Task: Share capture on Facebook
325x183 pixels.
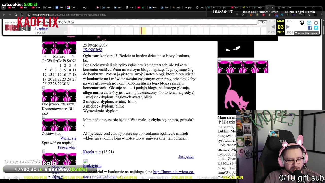Action: point(310,28)
